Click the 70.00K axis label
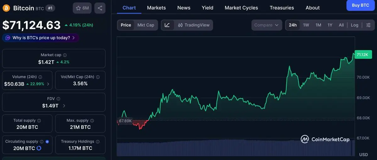Screen dimensions: 377x160 [x=363, y=77]
